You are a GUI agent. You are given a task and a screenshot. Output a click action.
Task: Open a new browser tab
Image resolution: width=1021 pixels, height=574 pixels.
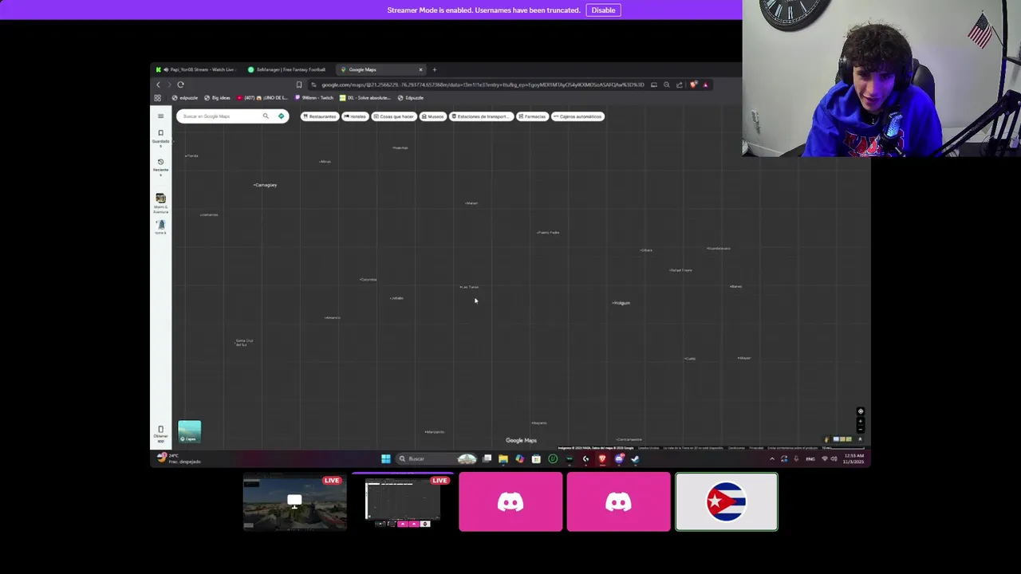tap(435, 69)
